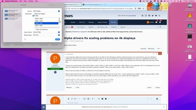Go to the Reviews navigation tab
The height and width of the screenshot is (110, 196).
[x=91, y=22]
